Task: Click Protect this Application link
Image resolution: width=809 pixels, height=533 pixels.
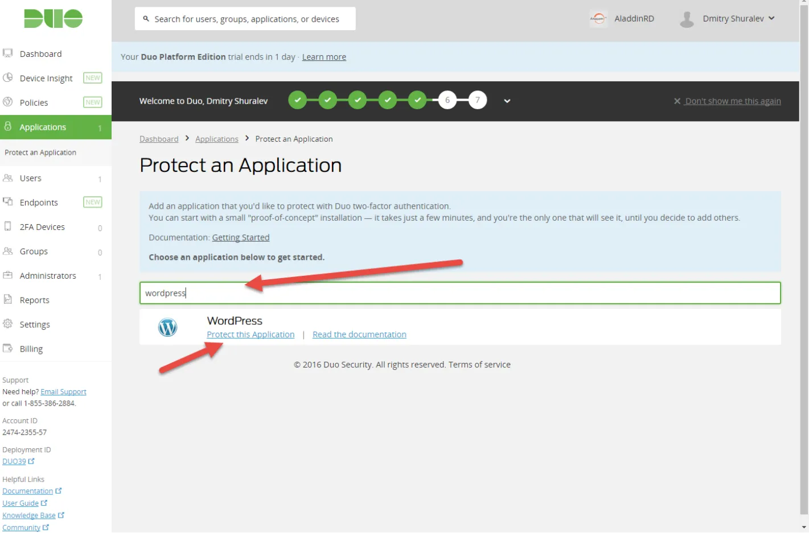Action: (250, 334)
